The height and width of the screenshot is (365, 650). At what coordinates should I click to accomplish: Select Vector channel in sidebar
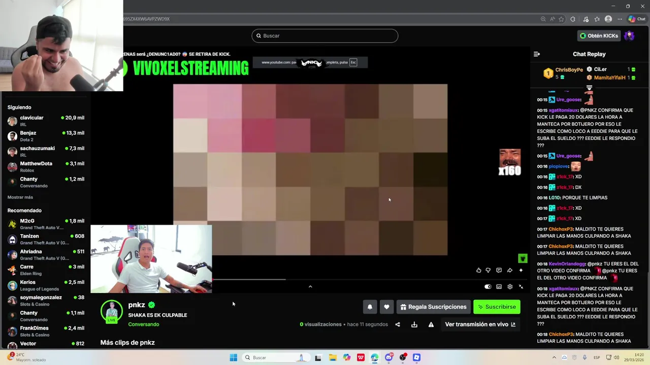(x=46, y=344)
